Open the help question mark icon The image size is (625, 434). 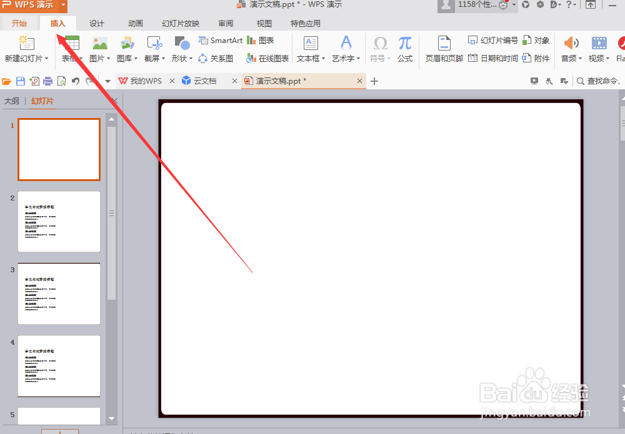(569, 5)
